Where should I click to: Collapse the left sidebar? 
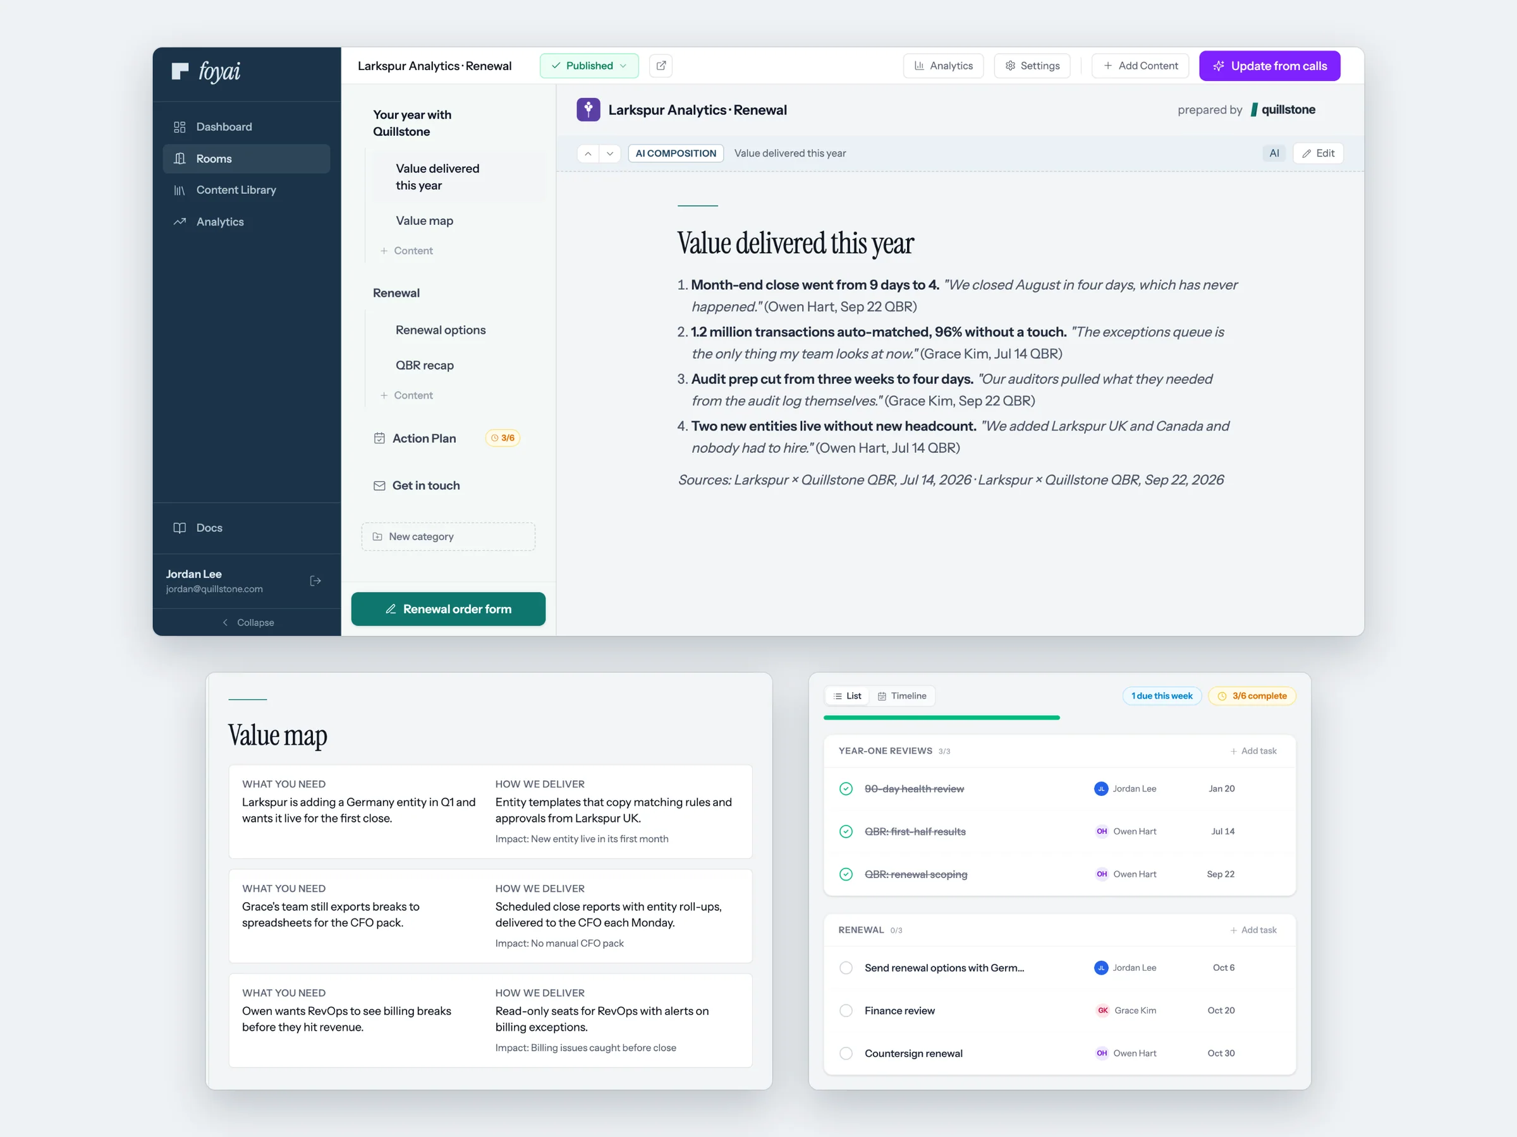[x=247, y=622]
